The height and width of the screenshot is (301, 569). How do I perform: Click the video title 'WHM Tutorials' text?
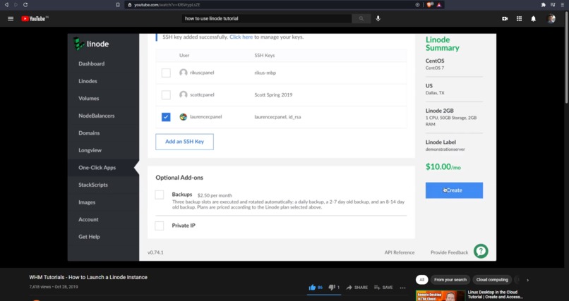tap(88, 277)
